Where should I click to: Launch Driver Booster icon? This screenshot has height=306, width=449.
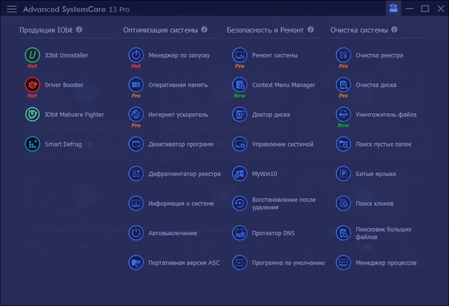click(32, 85)
